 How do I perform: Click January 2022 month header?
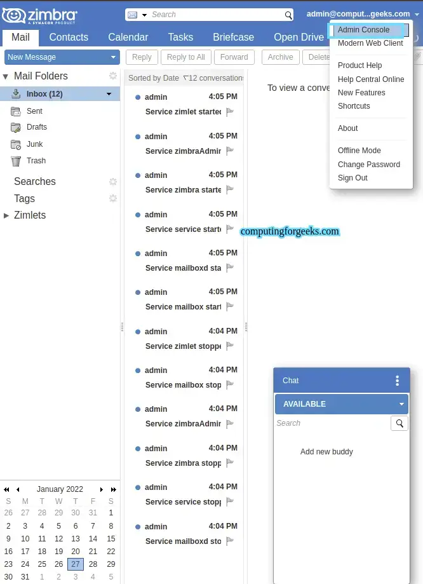pyautogui.click(x=60, y=489)
